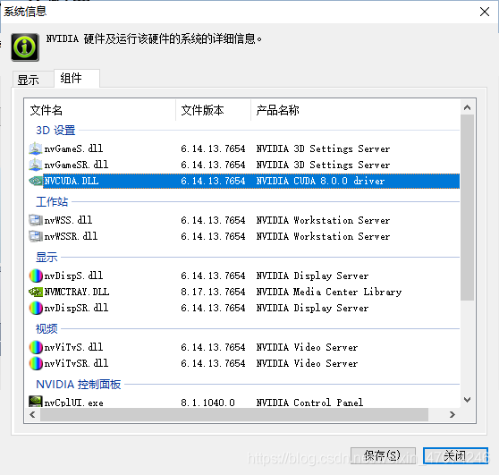Select the NVCUDA.DLL file name
499x475 pixels.
click(x=72, y=181)
